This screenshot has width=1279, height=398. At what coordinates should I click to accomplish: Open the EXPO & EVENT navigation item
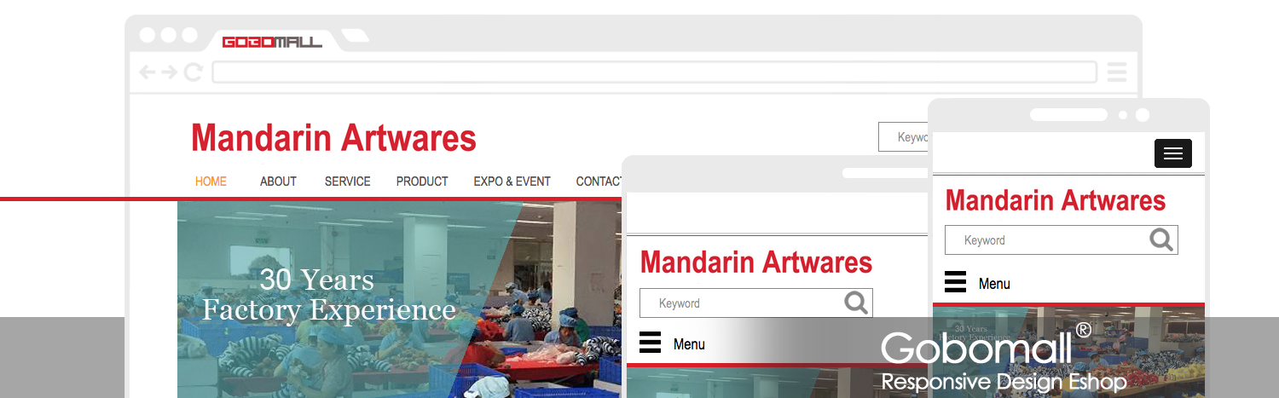pos(512,182)
